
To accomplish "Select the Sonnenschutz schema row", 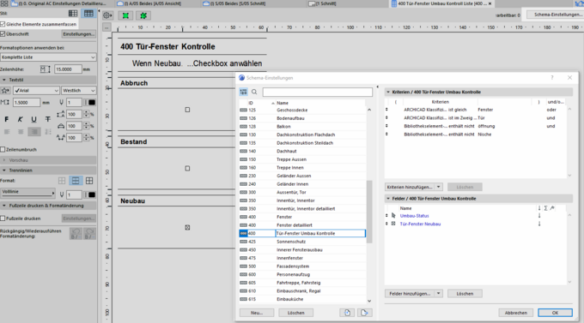I will [302, 242].
